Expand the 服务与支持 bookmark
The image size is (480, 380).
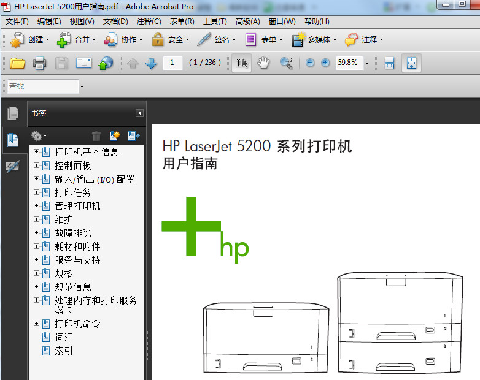point(36,259)
